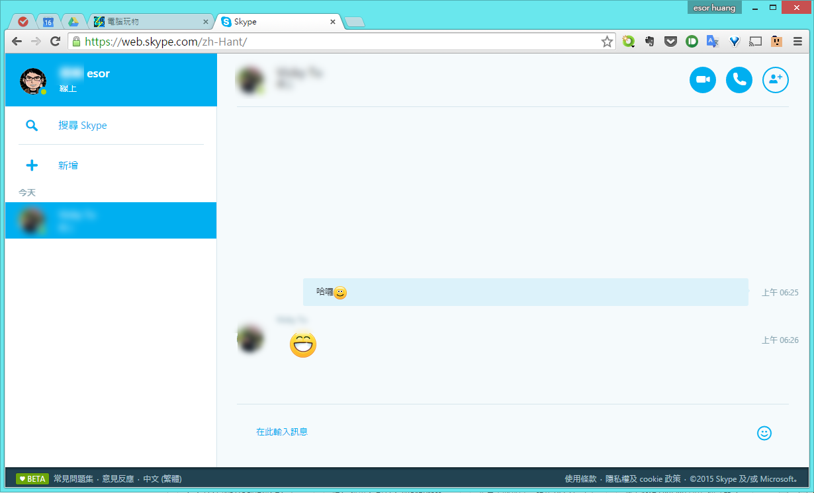Screen dimensions: 814x493
Task: Open the 意見反應 feedback link
Action: coord(118,479)
